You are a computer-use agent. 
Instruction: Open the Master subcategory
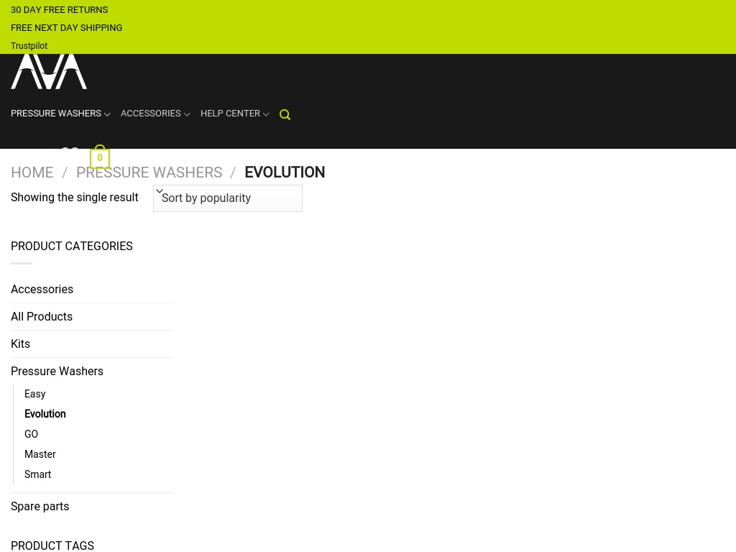coord(40,454)
